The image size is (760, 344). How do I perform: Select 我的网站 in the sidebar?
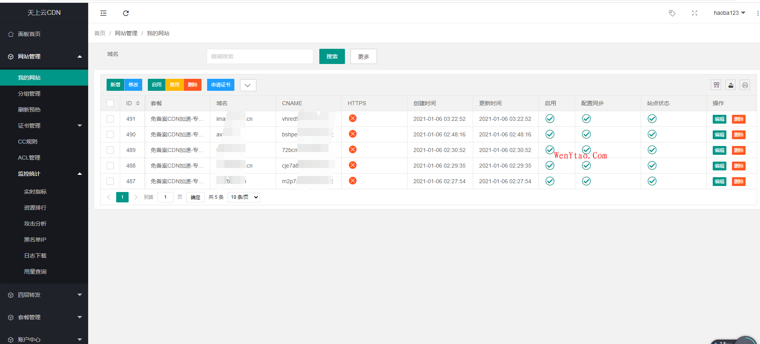coord(44,78)
